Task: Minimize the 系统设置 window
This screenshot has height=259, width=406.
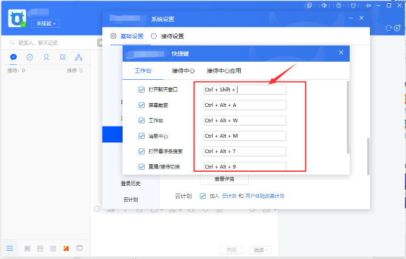Action: coord(351,18)
